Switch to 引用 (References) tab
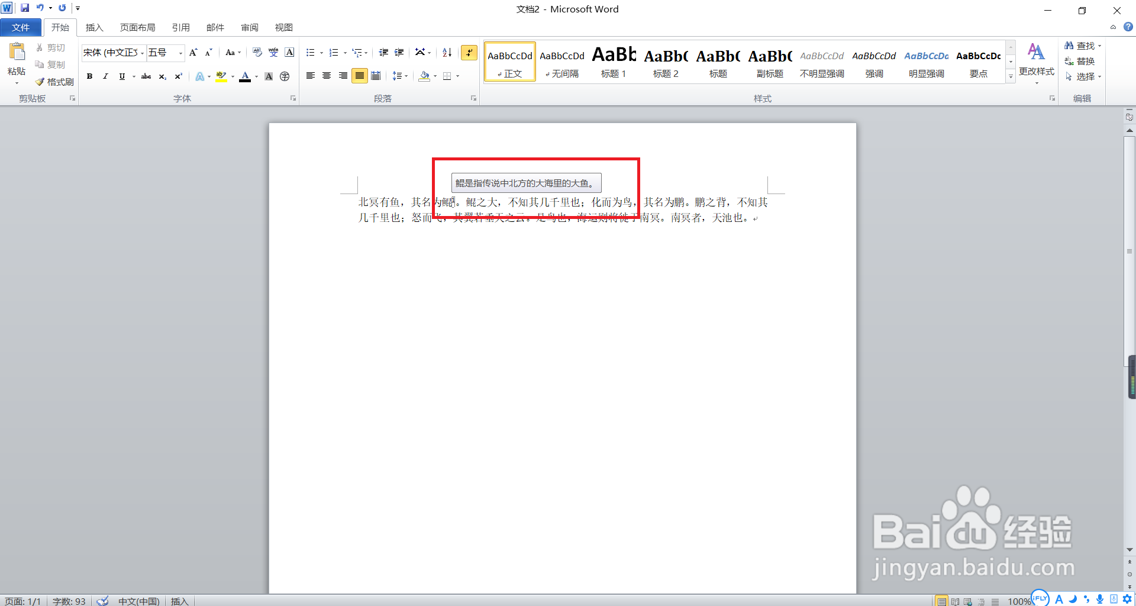The width and height of the screenshot is (1136, 606). pos(180,27)
